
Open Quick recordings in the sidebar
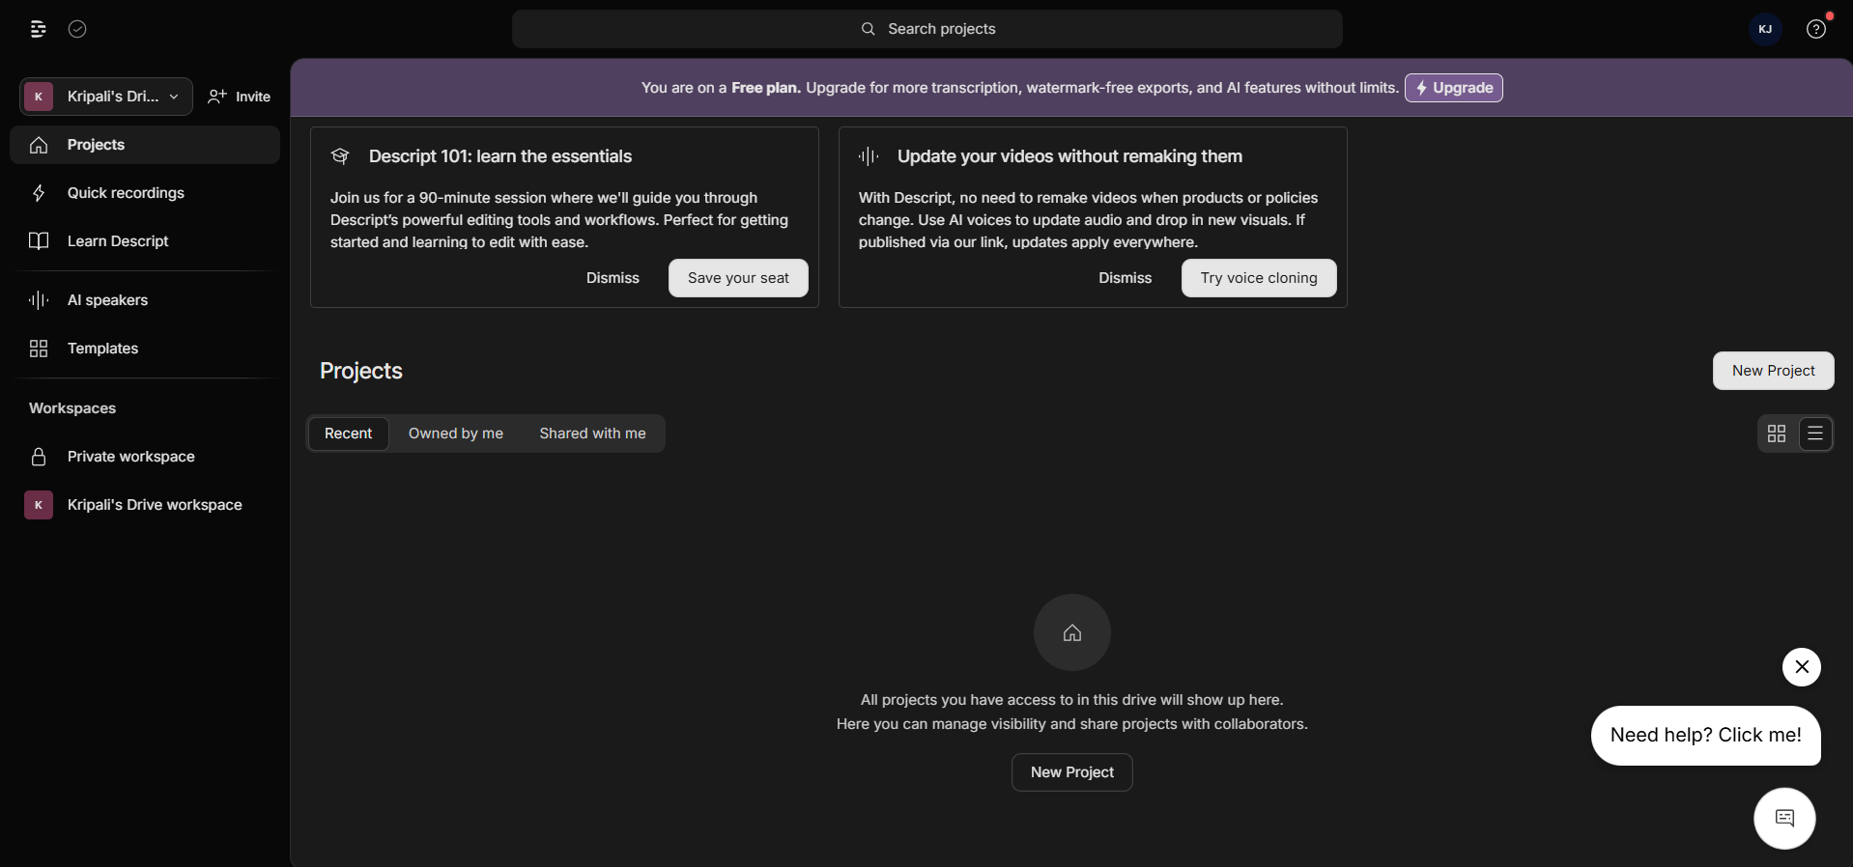[145, 193]
